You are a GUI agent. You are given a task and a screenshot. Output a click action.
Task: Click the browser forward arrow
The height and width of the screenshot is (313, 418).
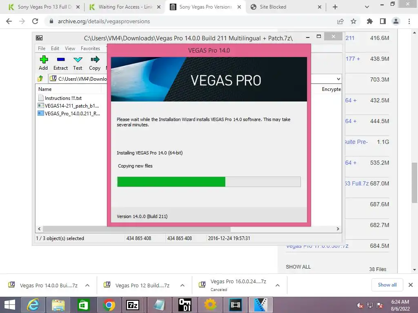[x=22, y=21]
